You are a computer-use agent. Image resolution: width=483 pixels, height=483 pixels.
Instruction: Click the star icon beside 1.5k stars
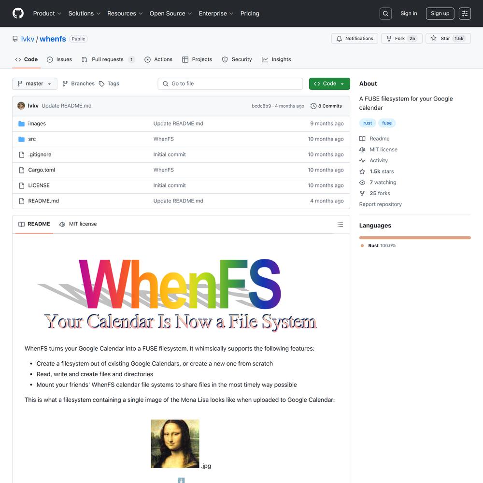(362, 171)
